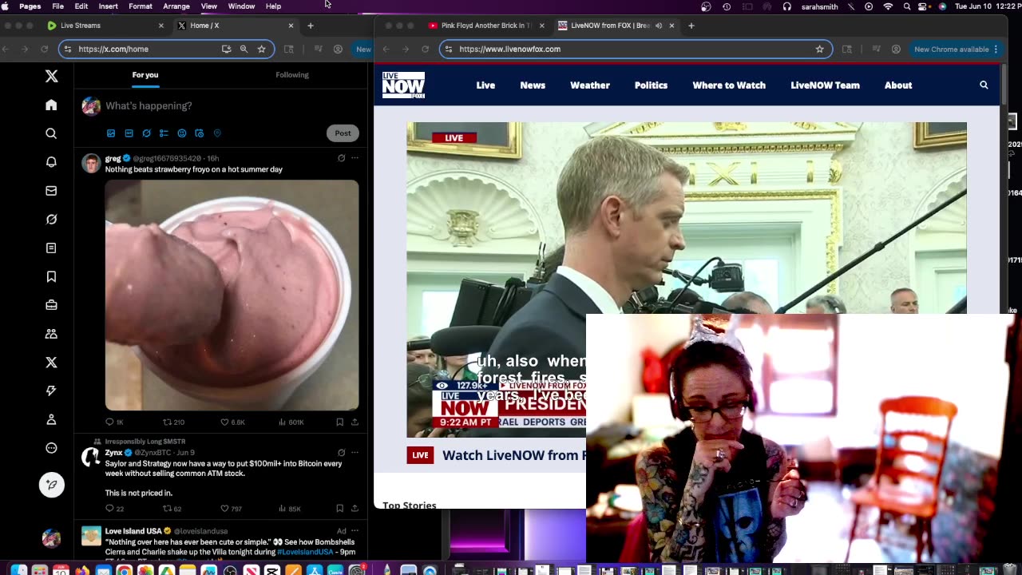Like the Zynx Bitcoin post
Screen dimensions: 1022x575
click(x=231, y=508)
